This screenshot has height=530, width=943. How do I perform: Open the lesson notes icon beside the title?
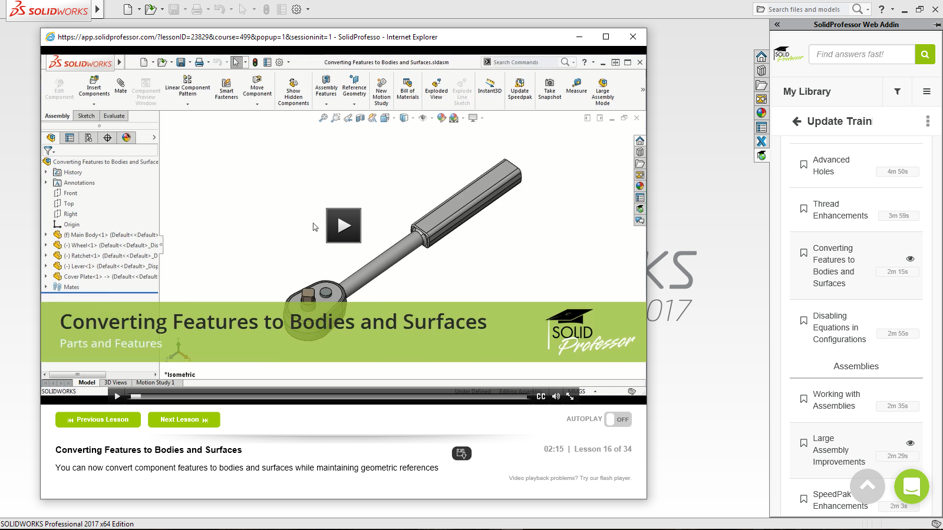click(x=461, y=453)
